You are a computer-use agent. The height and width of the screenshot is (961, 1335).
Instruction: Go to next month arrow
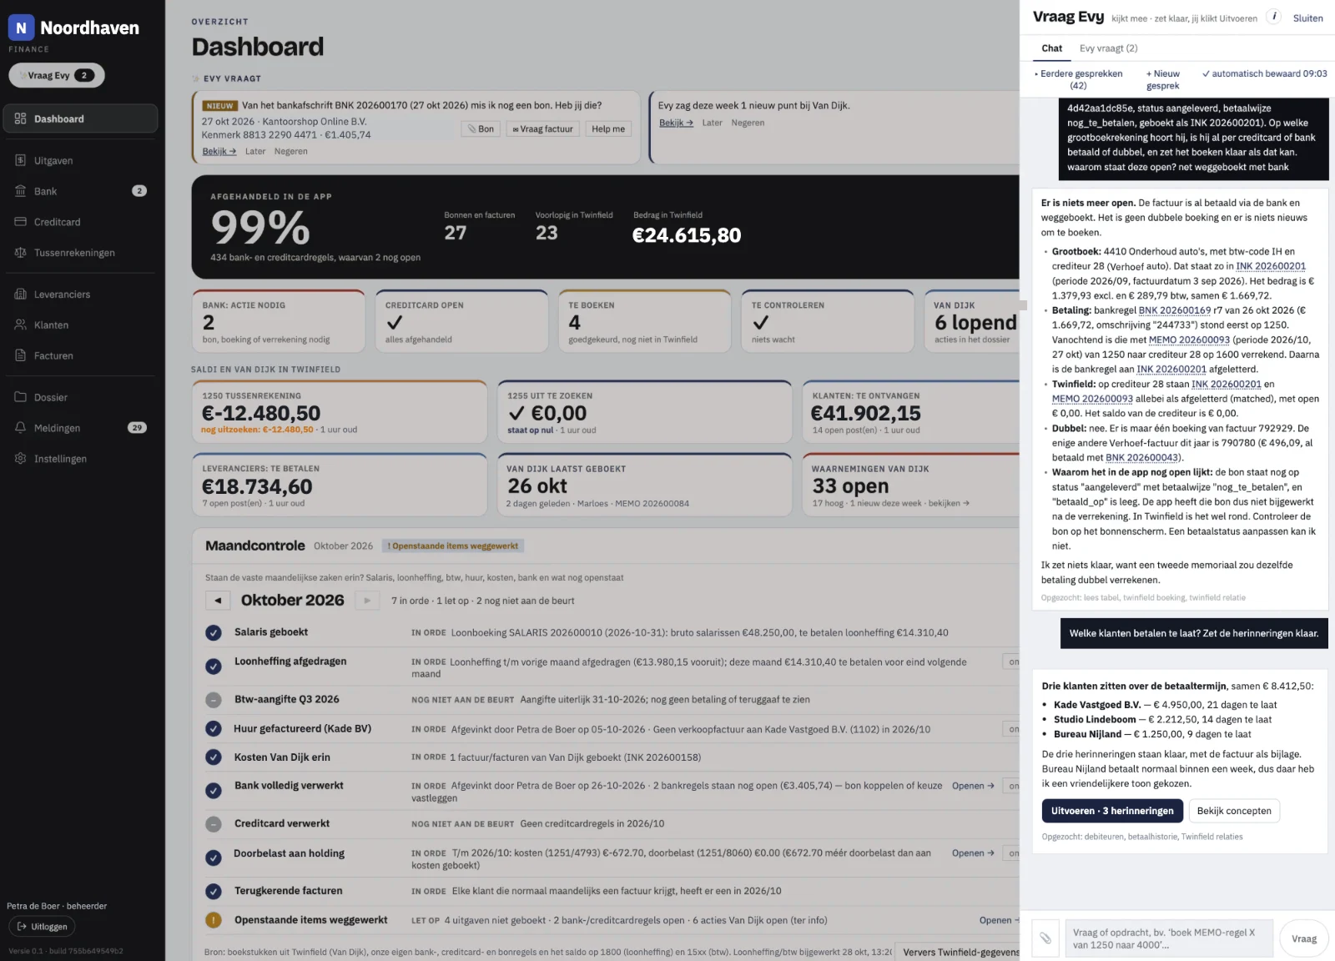tap(367, 600)
